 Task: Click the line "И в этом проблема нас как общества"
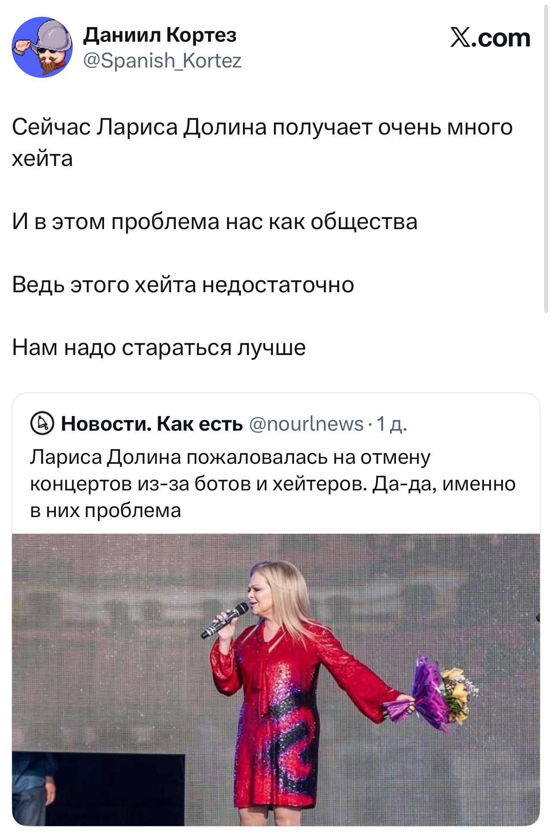(215, 222)
